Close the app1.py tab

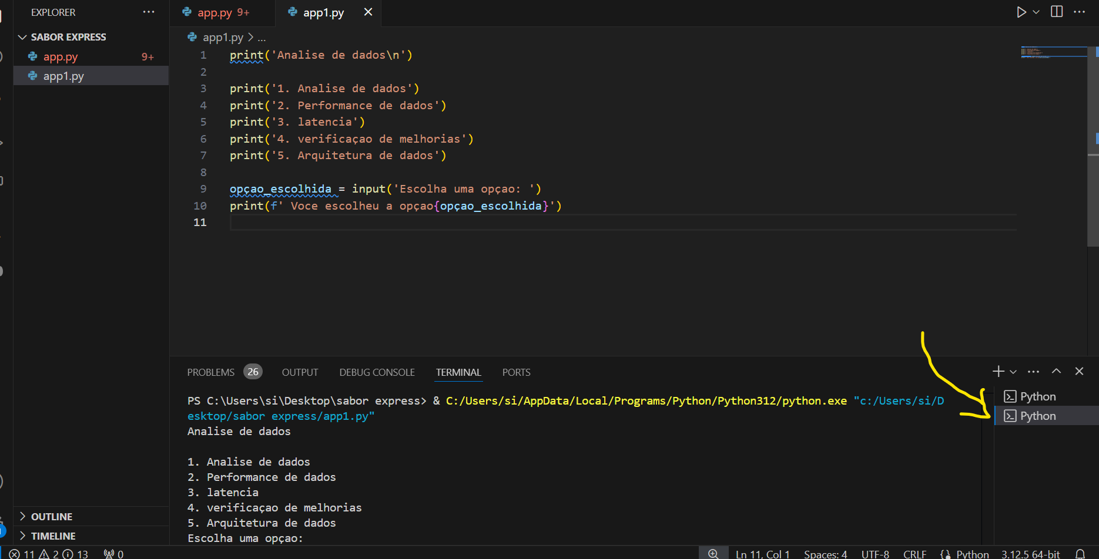tap(368, 12)
